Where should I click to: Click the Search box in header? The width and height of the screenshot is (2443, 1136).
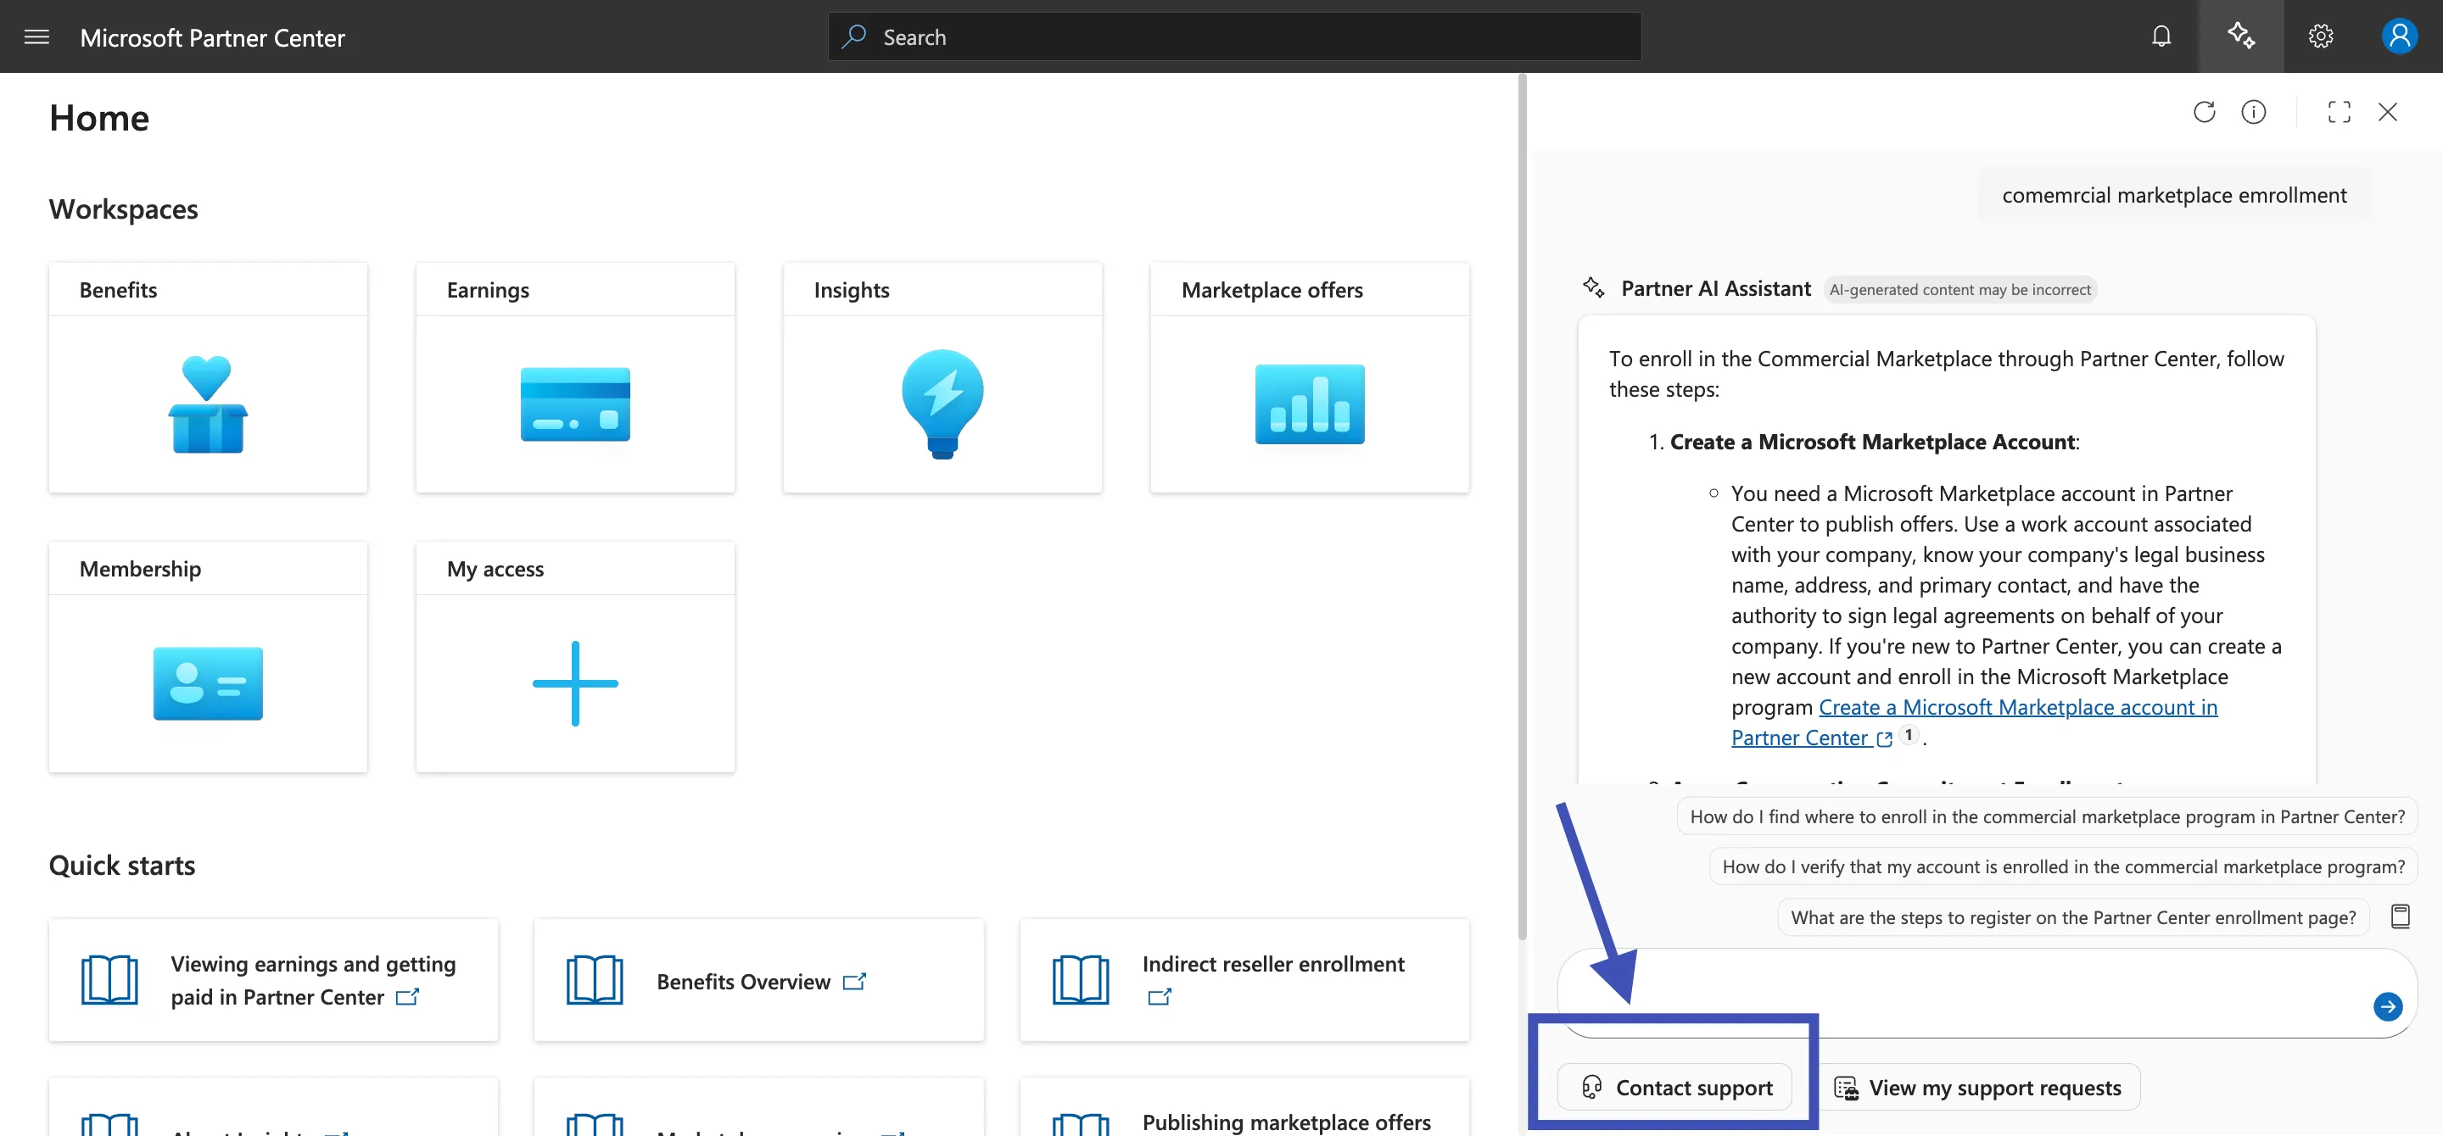(1234, 37)
